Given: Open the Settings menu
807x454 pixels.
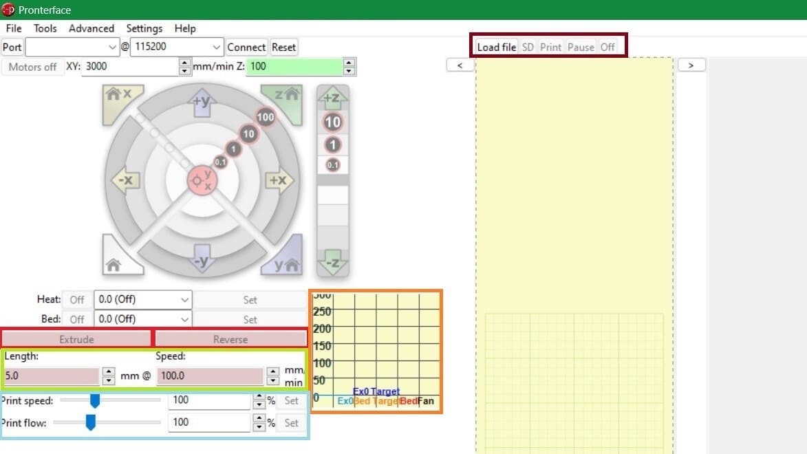Looking at the screenshot, I should point(144,28).
